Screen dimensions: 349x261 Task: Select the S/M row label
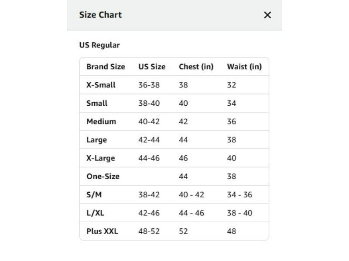click(94, 194)
